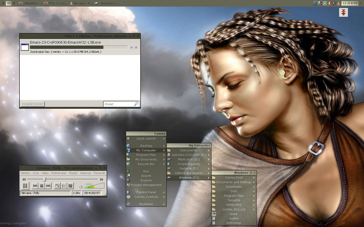The height and width of the screenshot is (227, 364).
Task: Open the Prehrávanie menu in VLC
Action: [x=59, y=173]
